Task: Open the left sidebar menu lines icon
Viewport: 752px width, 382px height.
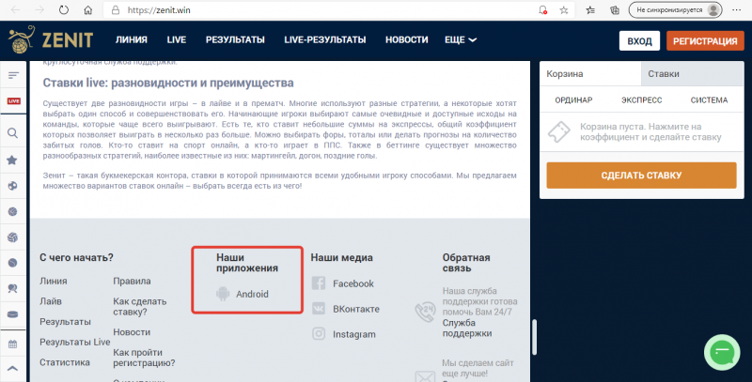Action: coord(13,75)
